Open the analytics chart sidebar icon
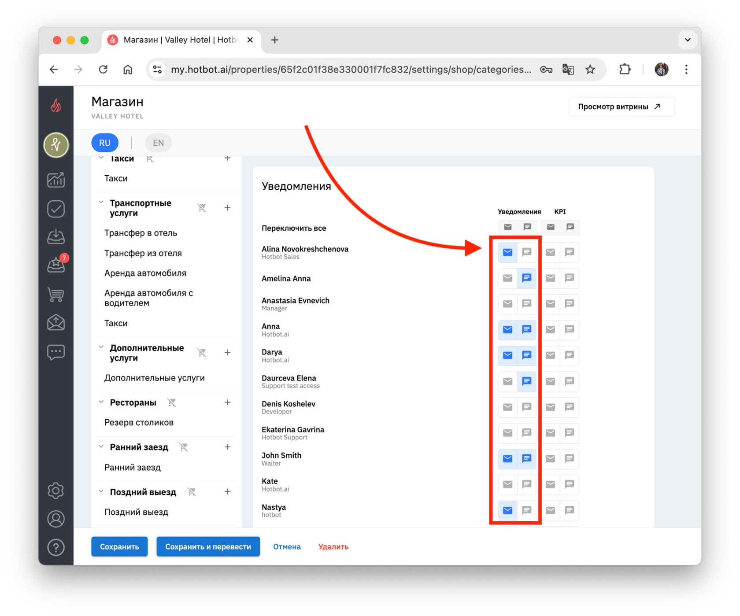Screen dimensions: 740x616 pyautogui.click(x=56, y=180)
